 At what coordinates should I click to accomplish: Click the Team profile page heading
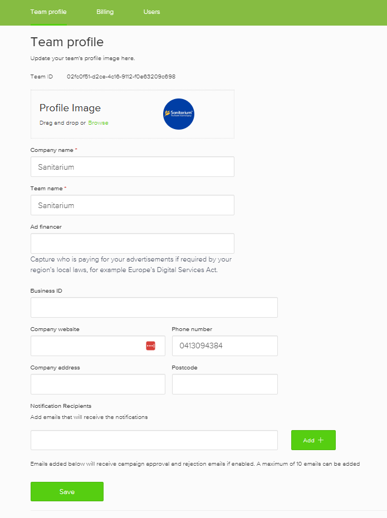67,42
